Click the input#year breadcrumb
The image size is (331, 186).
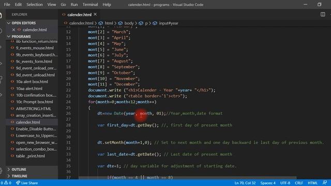(x=169, y=23)
